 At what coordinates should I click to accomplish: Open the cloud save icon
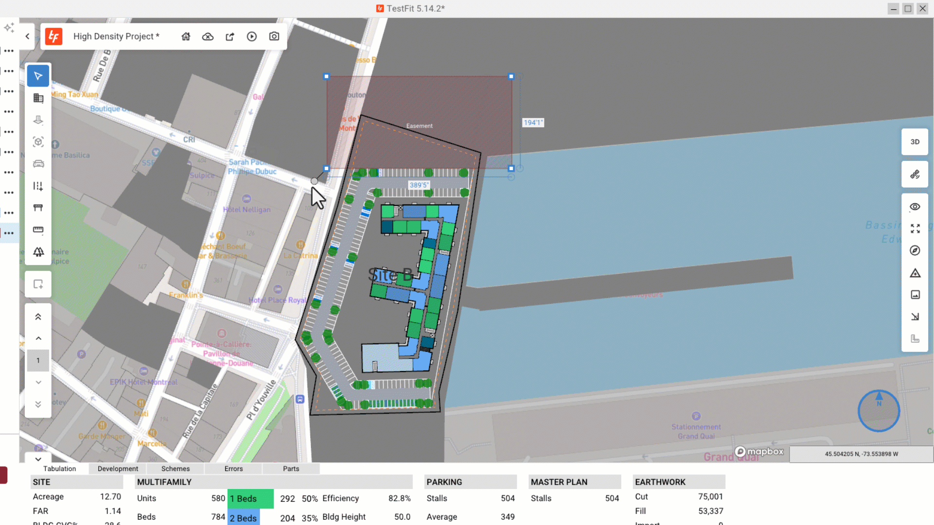coord(208,36)
